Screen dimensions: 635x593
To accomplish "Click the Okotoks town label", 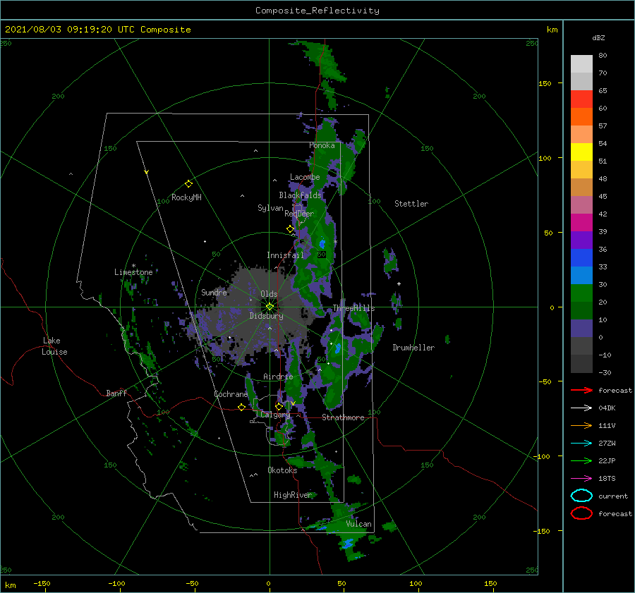I will tap(282, 470).
